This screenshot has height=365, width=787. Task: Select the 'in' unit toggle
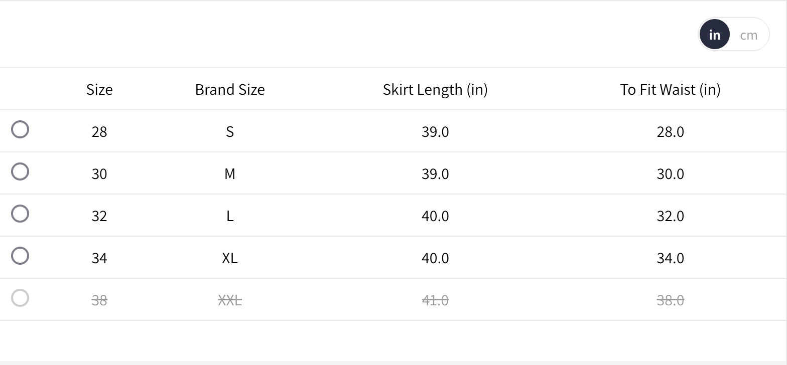point(714,35)
